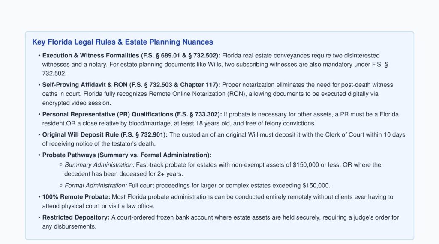Click the text Remote Online Notarization (RON)
The height and width of the screenshot is (244, 439).
[198, 94]
